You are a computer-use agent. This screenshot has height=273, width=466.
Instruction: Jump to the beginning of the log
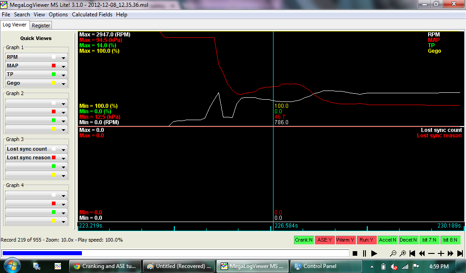[412, 253]
